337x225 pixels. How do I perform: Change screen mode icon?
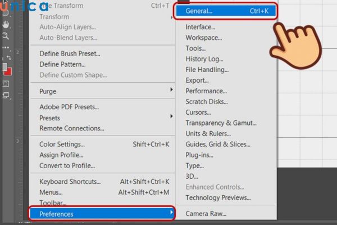click(x=6, y=95)
